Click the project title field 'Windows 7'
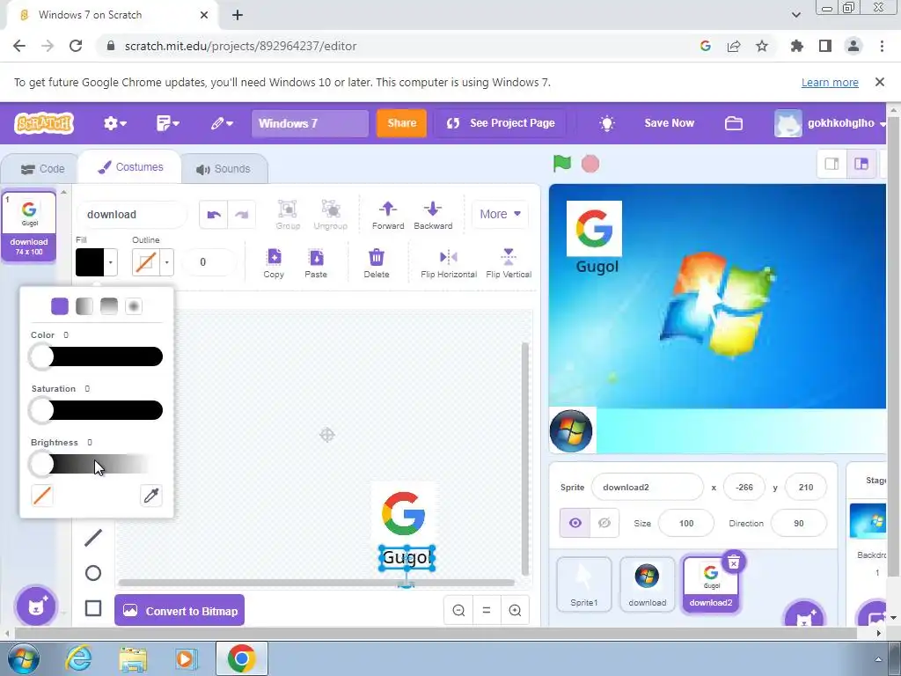Screen dimensions: 901x676 point(310,123)
